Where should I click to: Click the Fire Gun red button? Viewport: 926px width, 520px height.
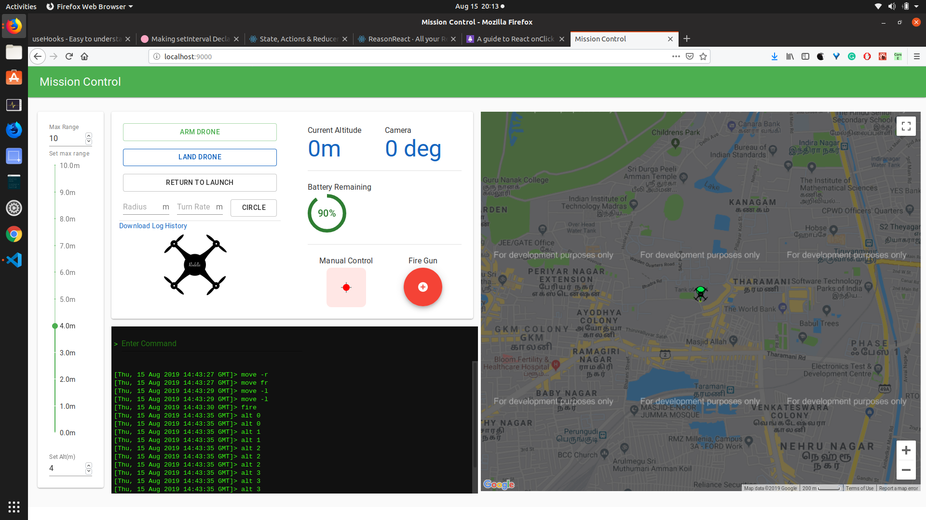pos(422,287)
